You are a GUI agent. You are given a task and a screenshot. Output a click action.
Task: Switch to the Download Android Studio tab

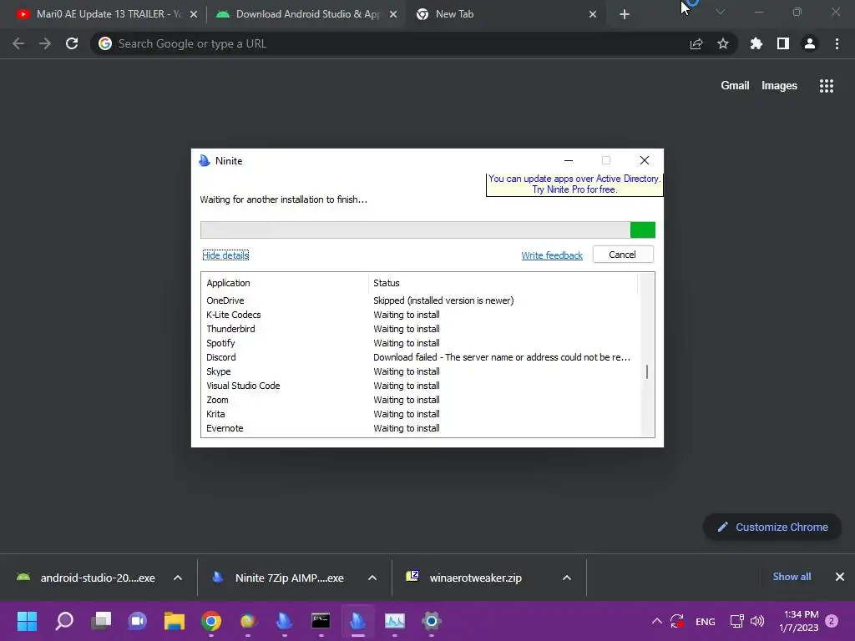306,14
